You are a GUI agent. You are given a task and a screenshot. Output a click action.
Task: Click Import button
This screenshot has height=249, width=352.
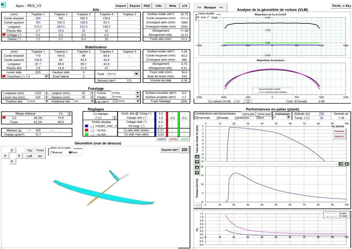tap(121, 6)
